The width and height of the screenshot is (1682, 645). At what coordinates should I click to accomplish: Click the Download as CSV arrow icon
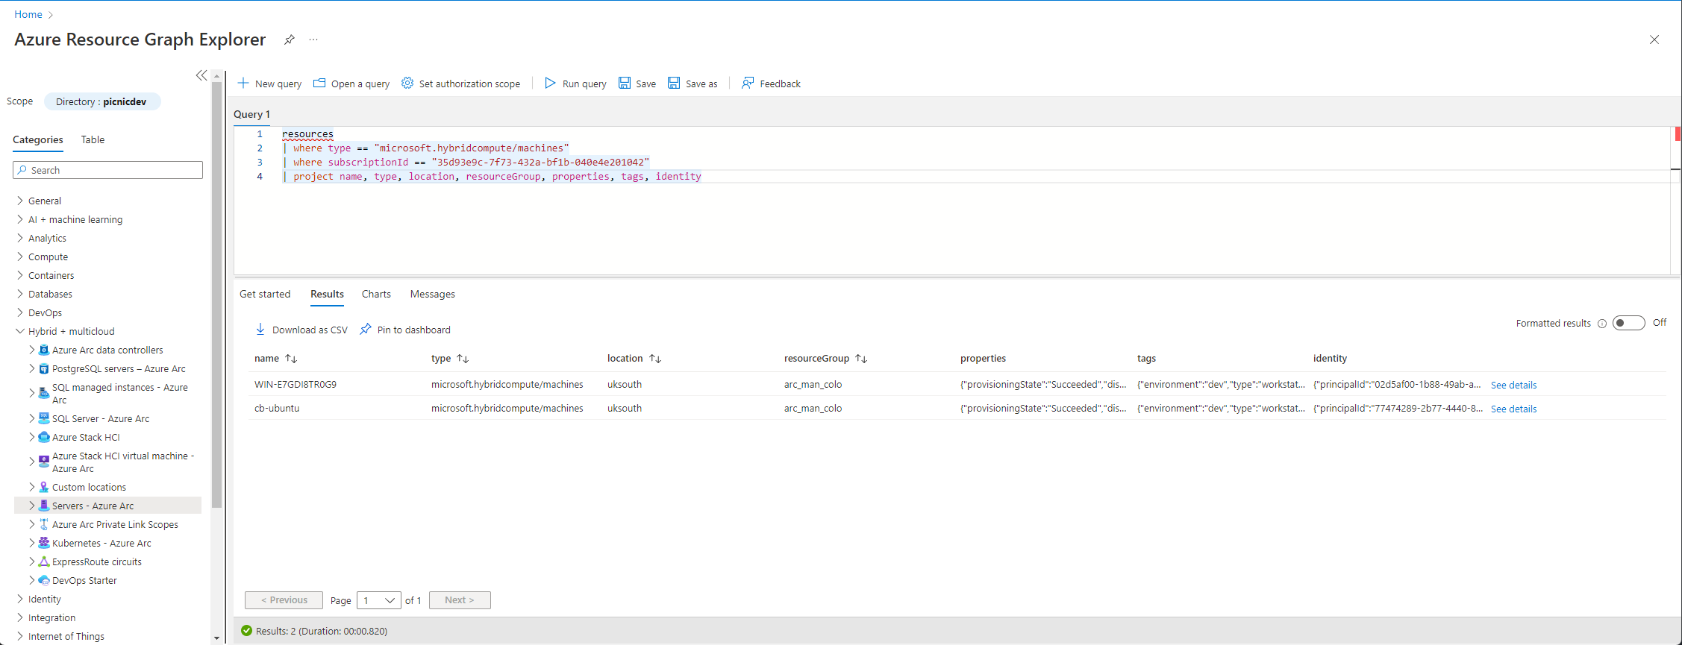point(260,329)
